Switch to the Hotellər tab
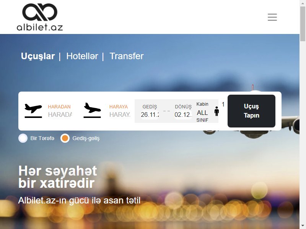This screenshot has height=229, width=306. pyautogui.click(x=82, y=56)
